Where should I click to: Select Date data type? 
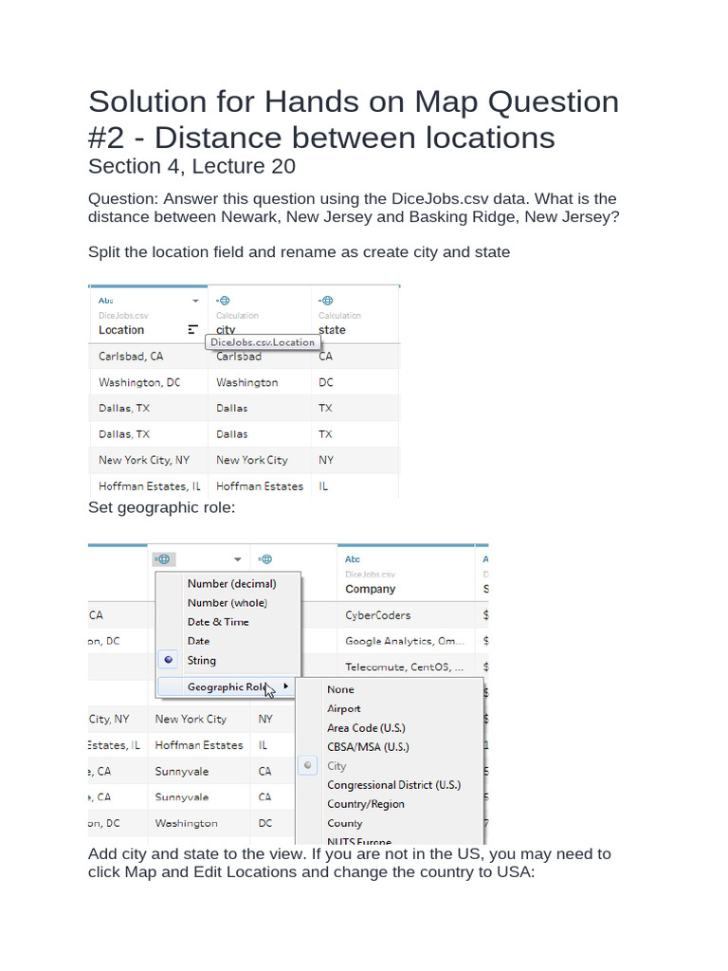point(198,641)
